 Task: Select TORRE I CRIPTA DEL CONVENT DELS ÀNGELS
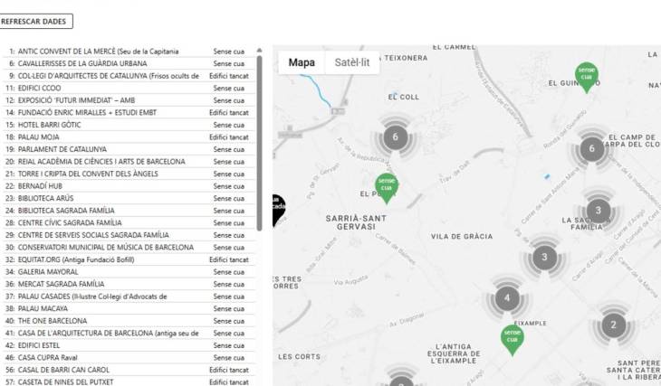pyautogui.click(x=129, y=174)
